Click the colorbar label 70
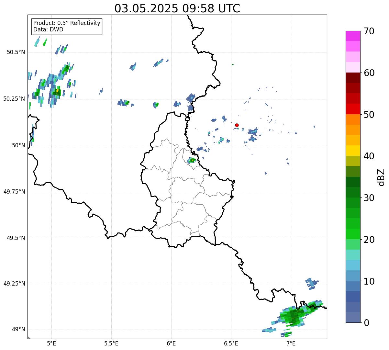 [x=369, y=31]
